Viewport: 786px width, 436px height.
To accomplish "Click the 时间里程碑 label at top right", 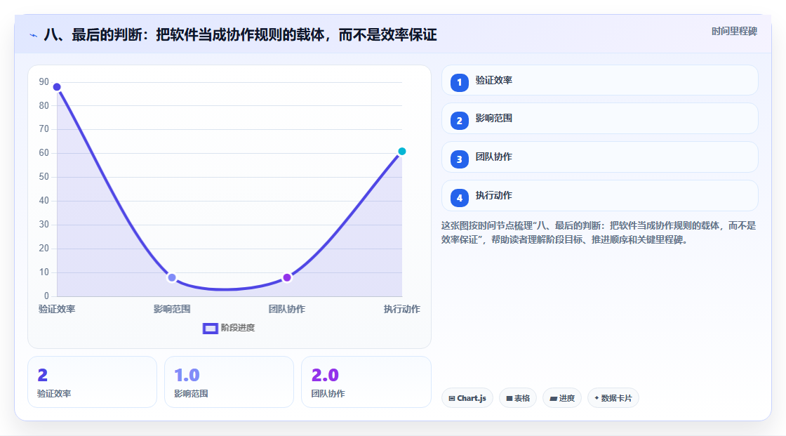I will click(734, 31).
